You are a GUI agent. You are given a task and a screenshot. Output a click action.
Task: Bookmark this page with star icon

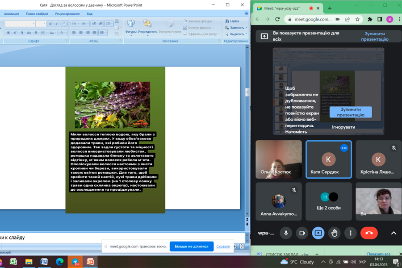[x=357, y=19]
